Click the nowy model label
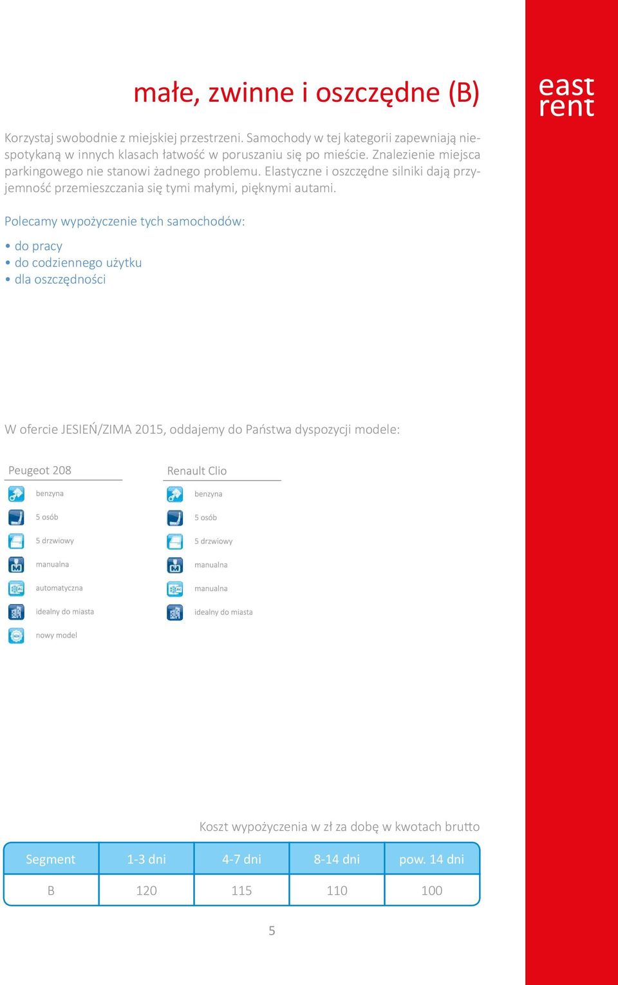The height and width of the screenshot is (985, 618). click(57, 636)
